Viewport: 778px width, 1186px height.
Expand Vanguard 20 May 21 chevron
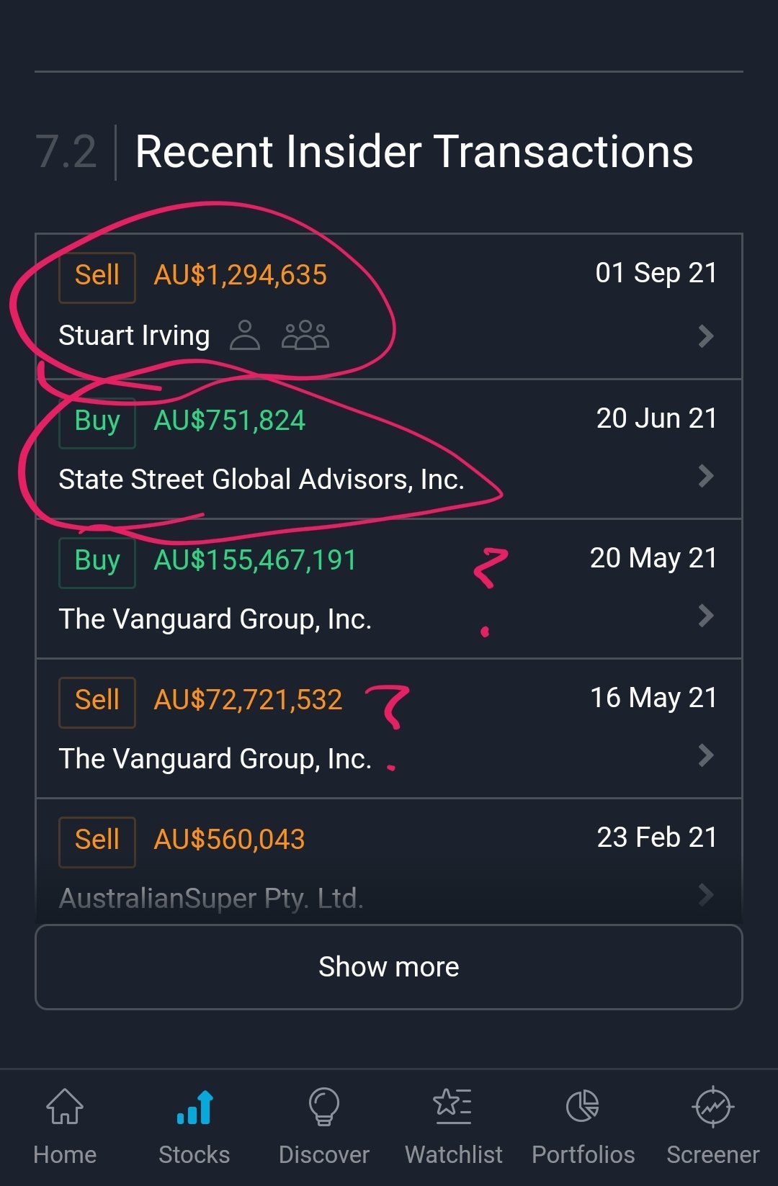pos(706,615)
